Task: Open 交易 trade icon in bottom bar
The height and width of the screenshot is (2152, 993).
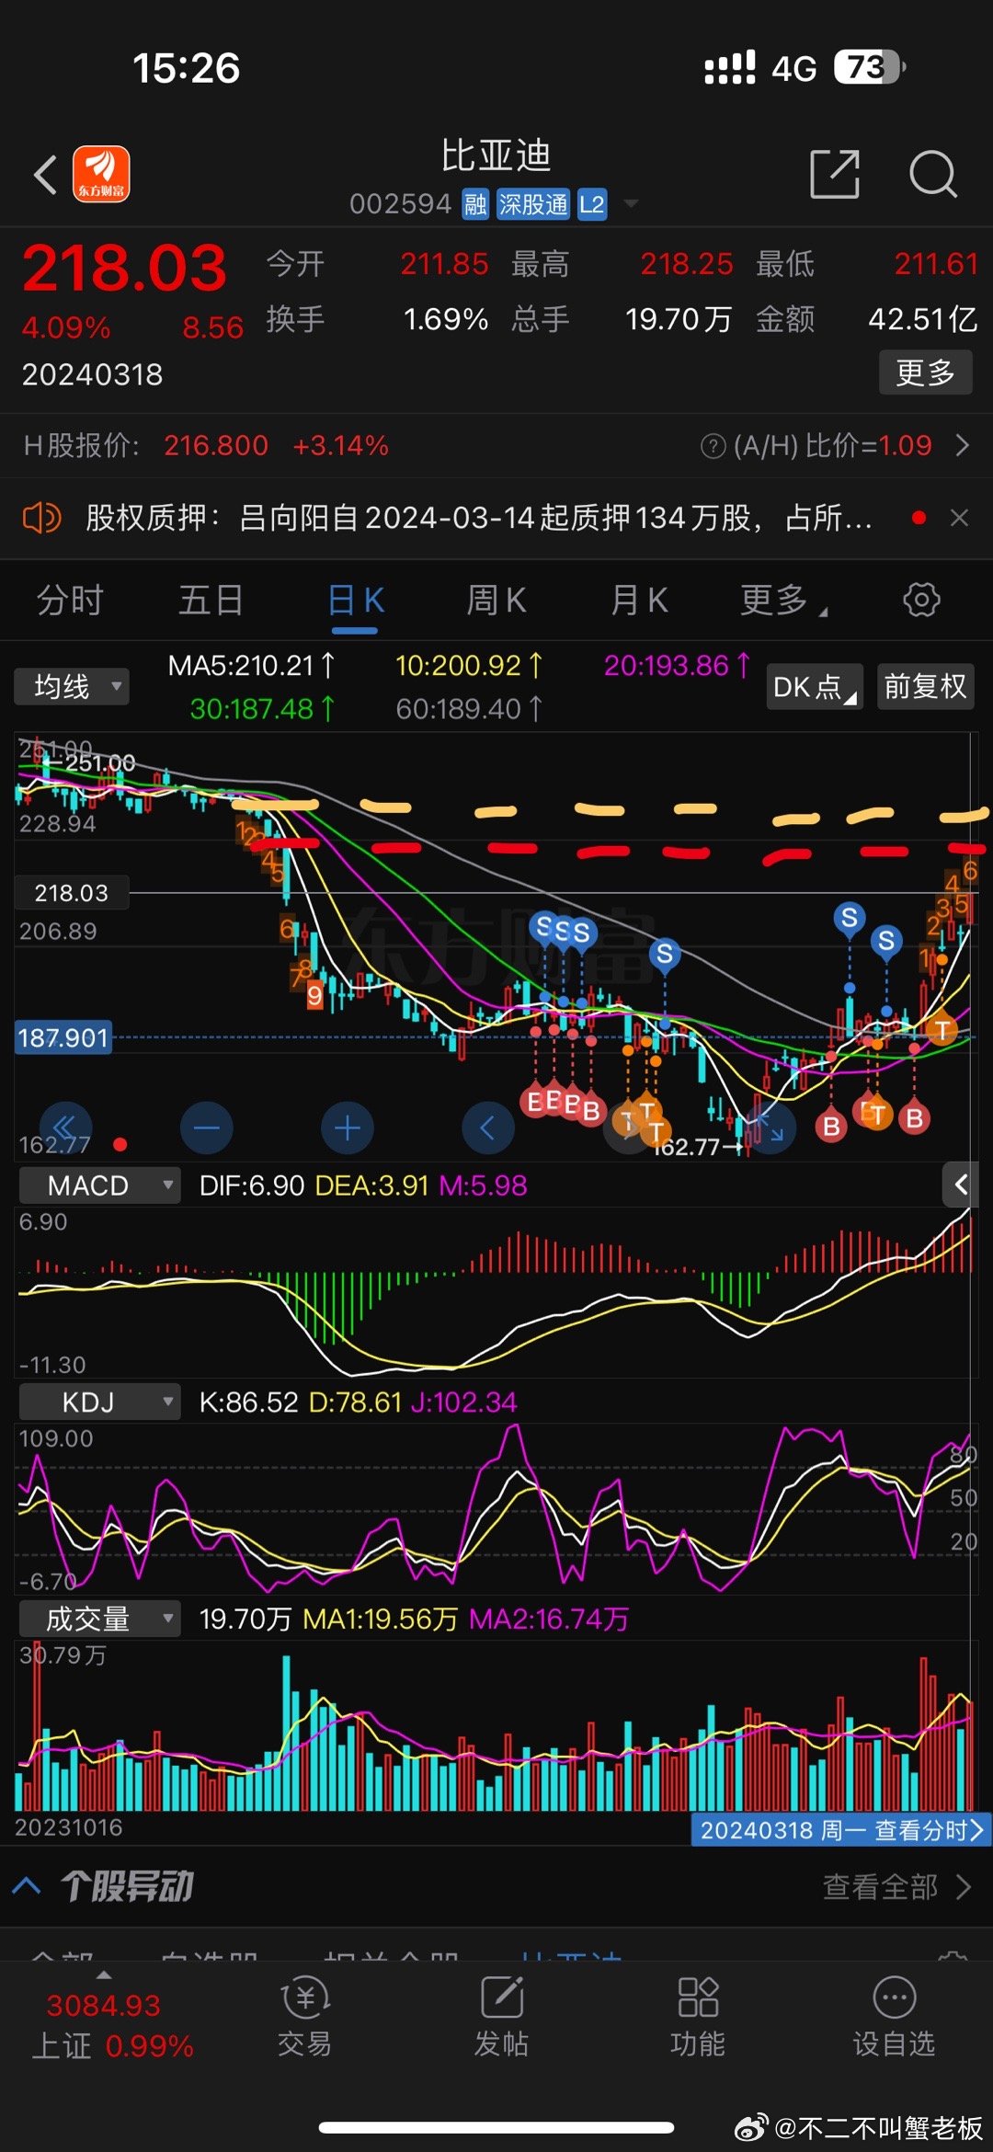Action: (304, 2018)
